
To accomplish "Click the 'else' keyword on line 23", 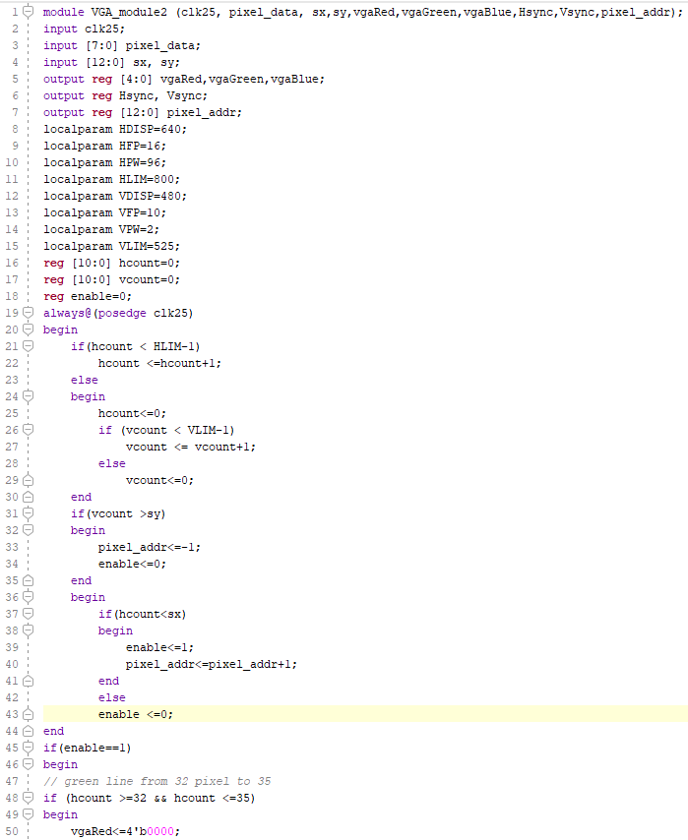I will pyautogui.click(x=85, y=380).
